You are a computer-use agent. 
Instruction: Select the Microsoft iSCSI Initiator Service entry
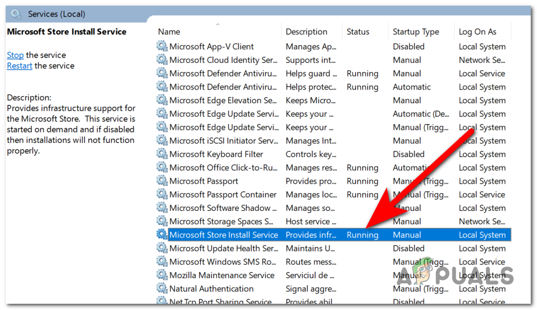point(223,141)
